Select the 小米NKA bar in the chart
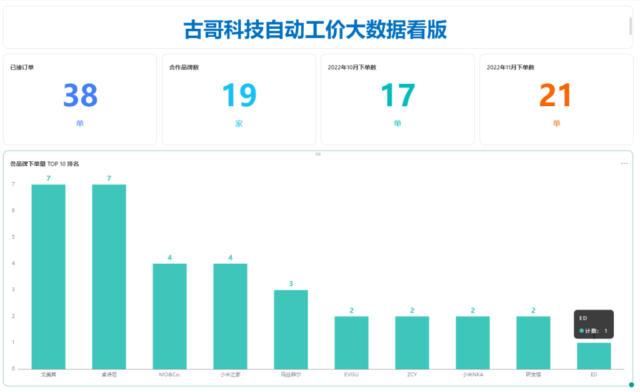Viewport: 640px width, 392px height. (472, 343)
